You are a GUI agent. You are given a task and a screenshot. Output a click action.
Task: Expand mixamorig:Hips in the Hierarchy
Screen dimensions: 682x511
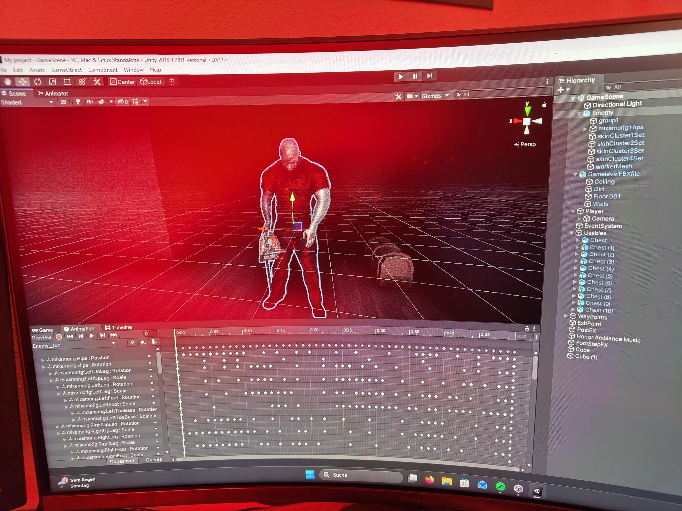(585, 129)
